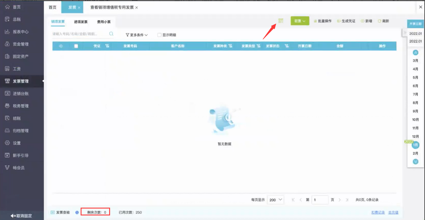This screenshot has width=425, height=220.
Task: Open 总账 module in sidebar
Action: pos(22,19)
